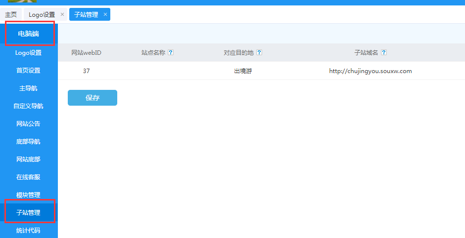Click the subsite domain http://chujingyou.souxw.com
Viewport: 465px width, 238px height.
point(370,71)
